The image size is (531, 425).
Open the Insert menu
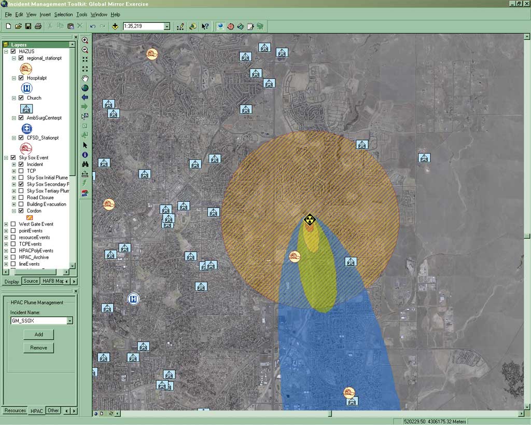pyautogui.click(x=45, y=15)
